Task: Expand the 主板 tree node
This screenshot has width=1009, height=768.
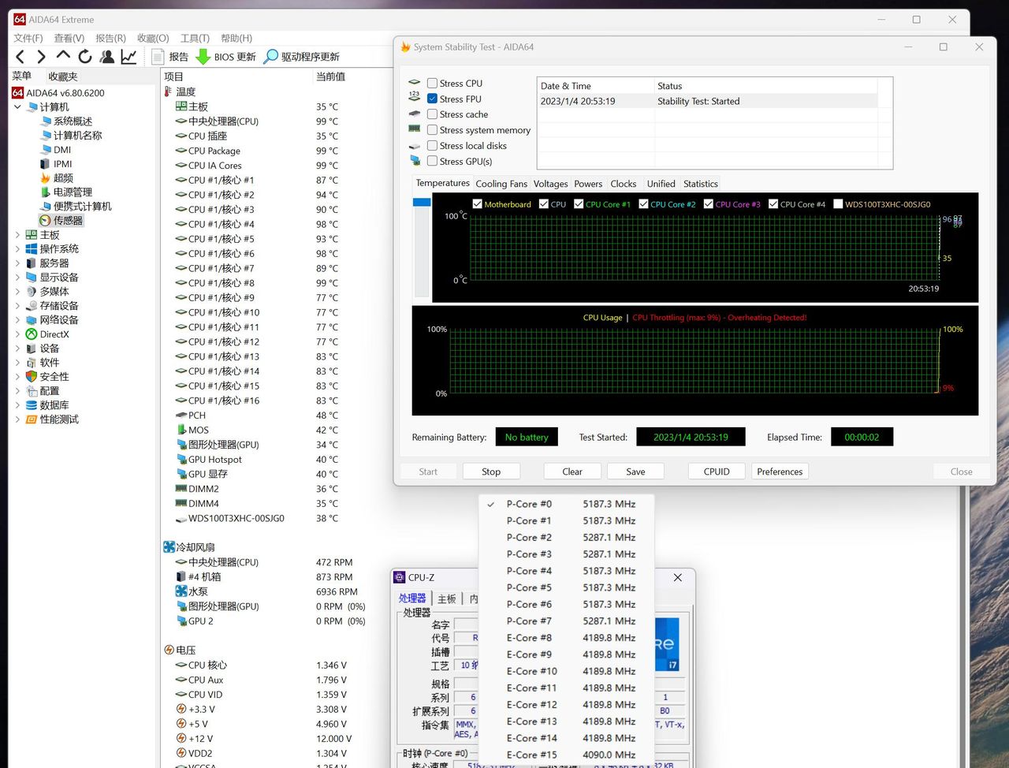Action: (x=17, y=235)
